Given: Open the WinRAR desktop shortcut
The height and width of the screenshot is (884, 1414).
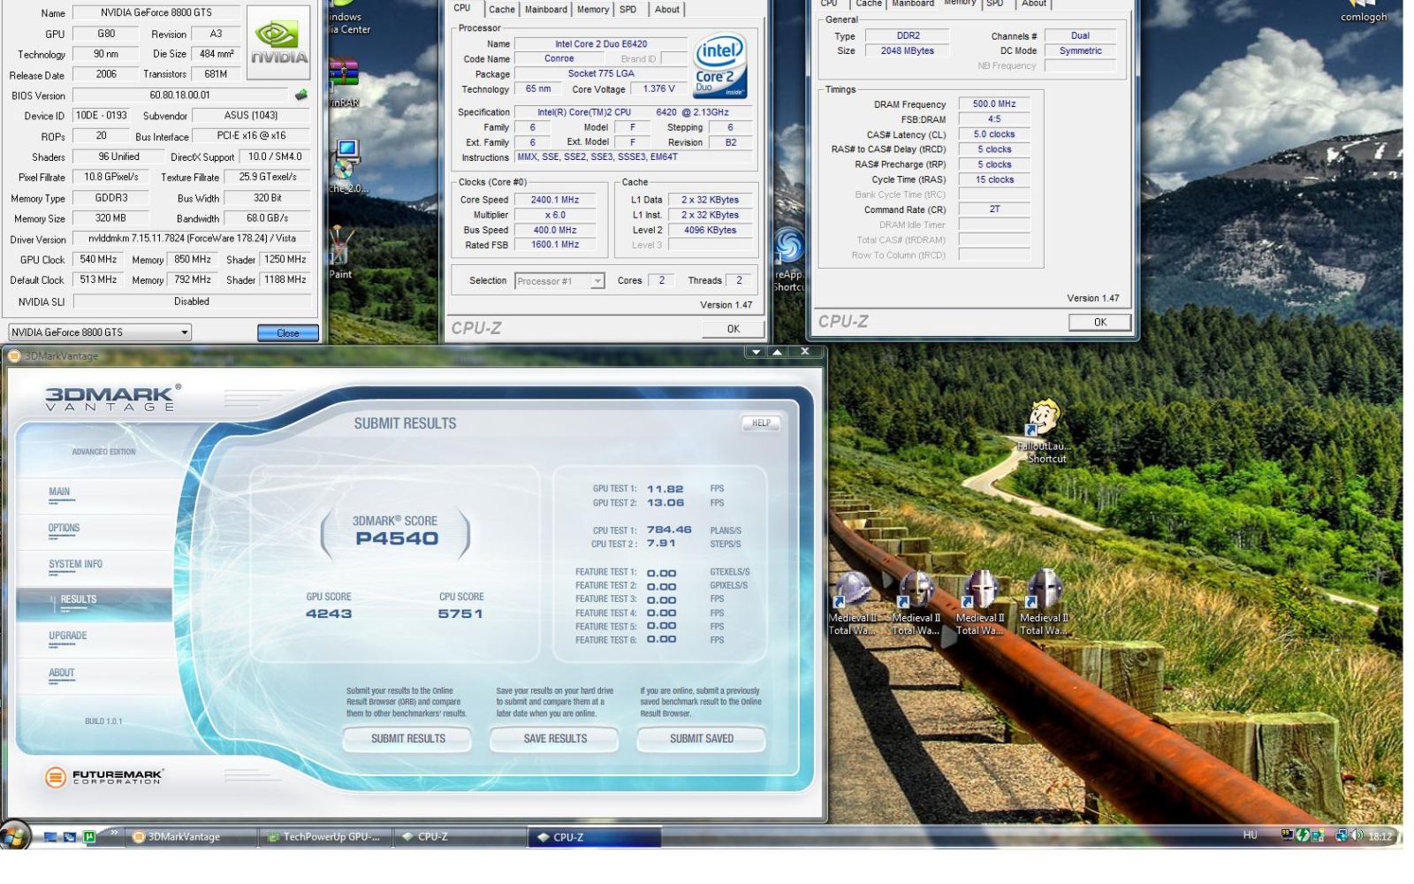Looking at the screenshot, I should pos(343,81).
